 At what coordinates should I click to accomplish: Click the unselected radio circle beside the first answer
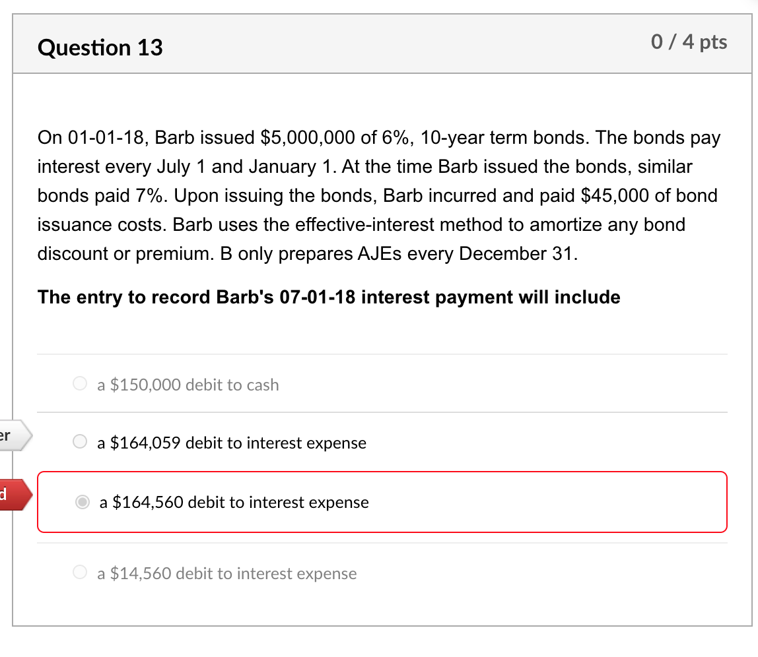click(79, 383)
